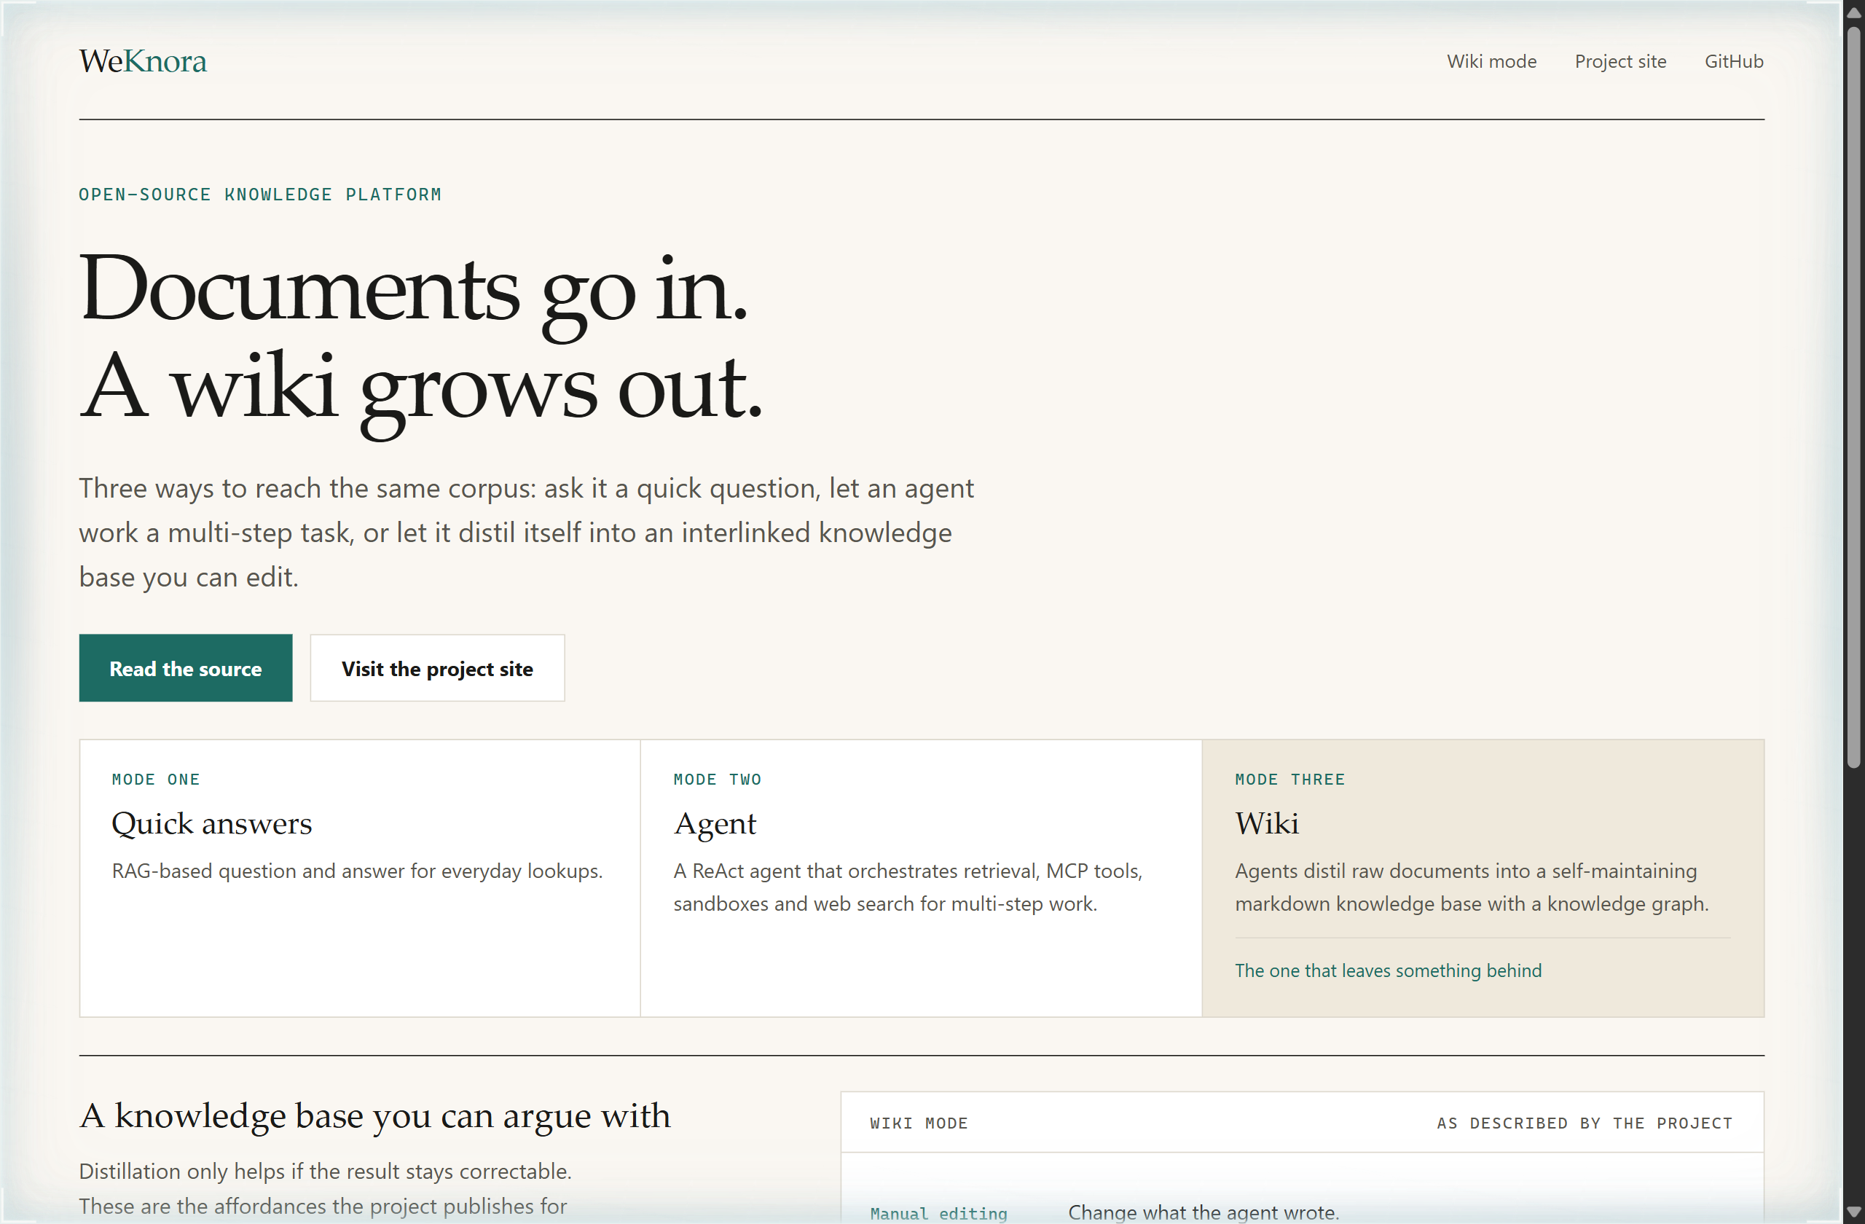
Task: Click the MODE TWO label
Action: (x=717, y=779)
